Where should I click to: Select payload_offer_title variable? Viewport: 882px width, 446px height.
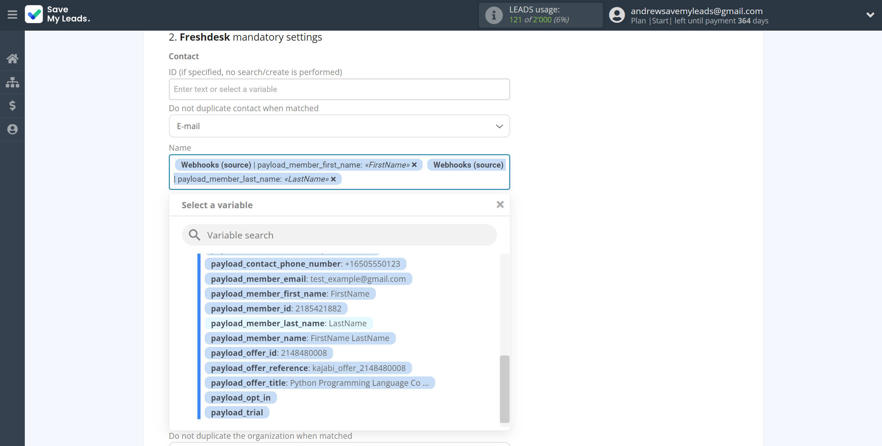point(320,383)
